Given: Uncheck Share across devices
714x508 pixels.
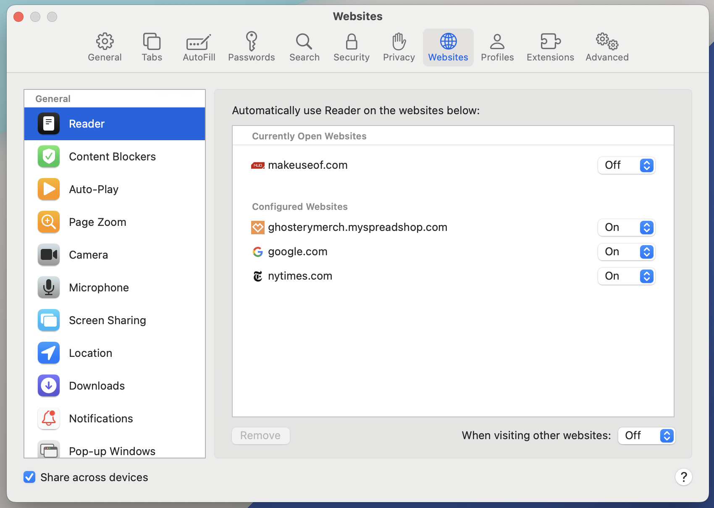Looking at the screenshot, I should [29, 477].
